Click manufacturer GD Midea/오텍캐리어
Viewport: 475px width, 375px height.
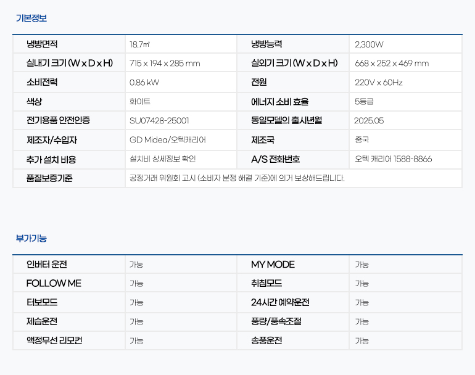167,140
